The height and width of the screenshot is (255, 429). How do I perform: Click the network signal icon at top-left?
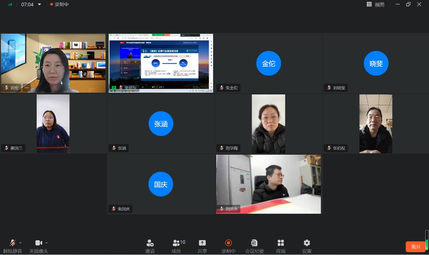(10, 5)
